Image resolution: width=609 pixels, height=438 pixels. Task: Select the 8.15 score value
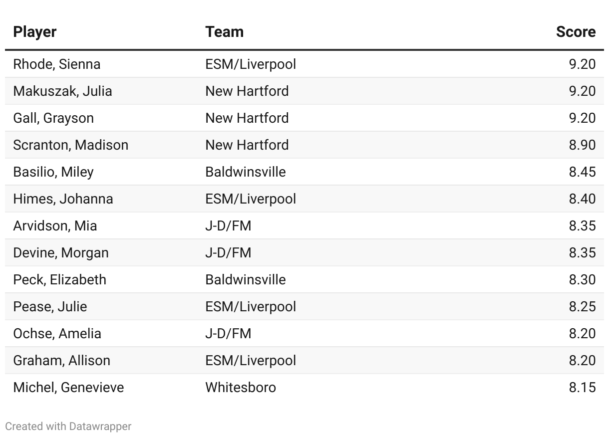(x=582, y=388)
